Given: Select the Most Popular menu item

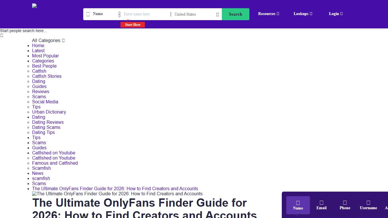Looking at the screenshot, I should pos(45,56).
